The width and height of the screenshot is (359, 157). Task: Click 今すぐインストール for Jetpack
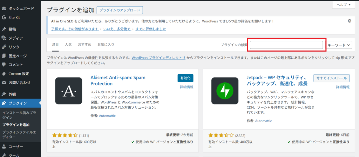coord(332,78)
